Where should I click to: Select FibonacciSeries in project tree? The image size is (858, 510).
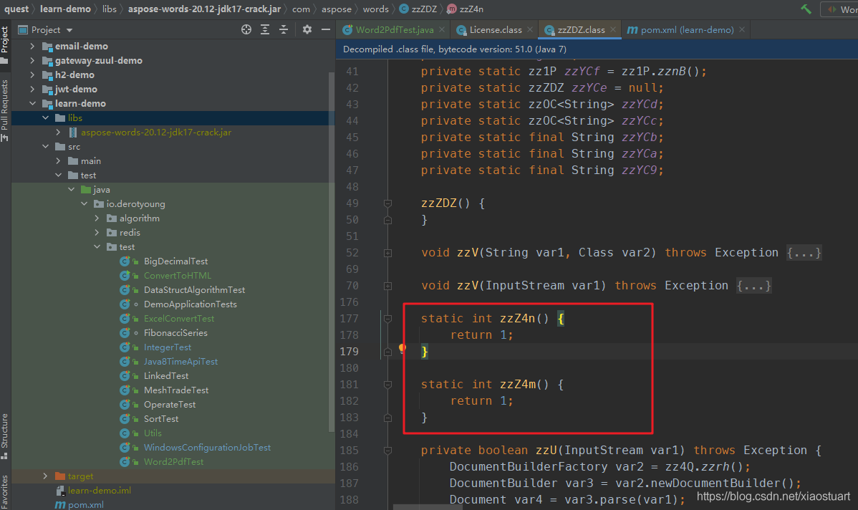(x=175, y=332)
